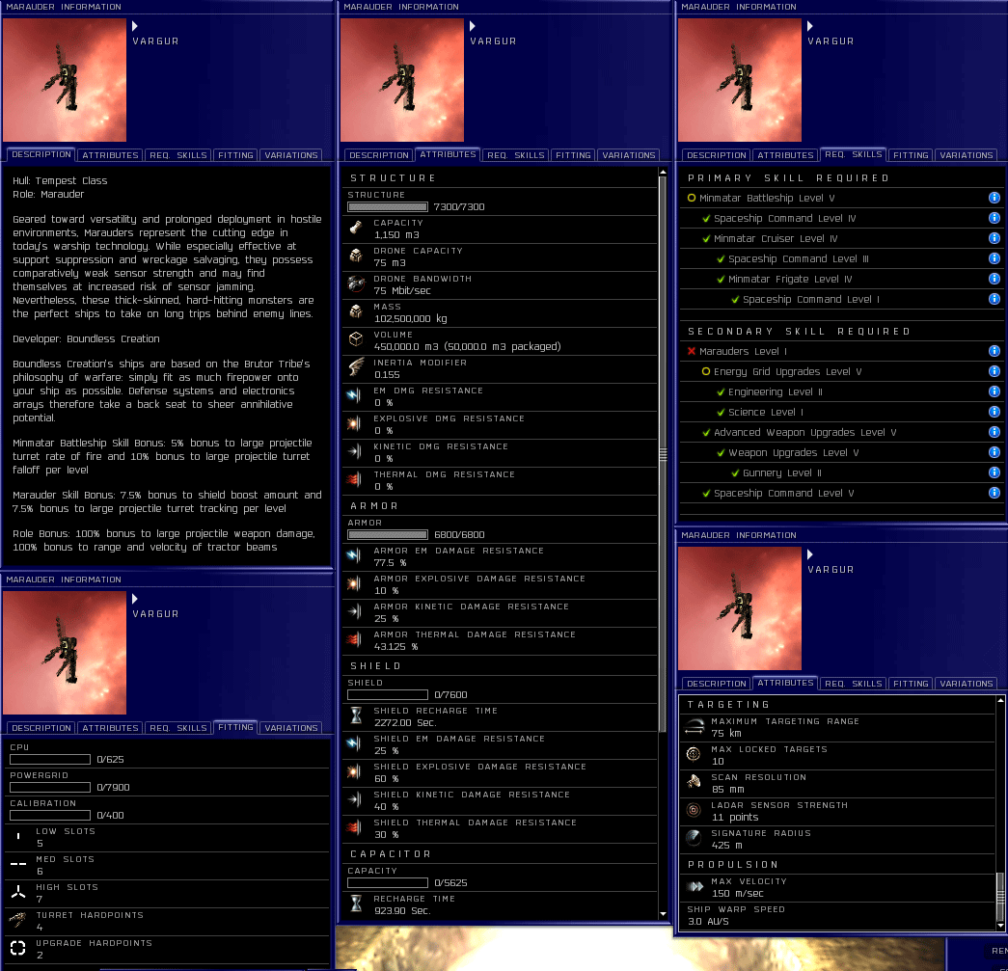Click Vargur ship thumbnail in description window

65,80
